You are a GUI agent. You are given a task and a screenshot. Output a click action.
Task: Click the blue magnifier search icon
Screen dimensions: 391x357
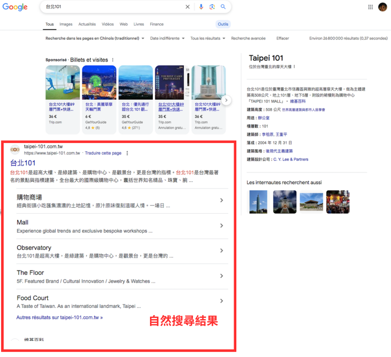[223, 7]
